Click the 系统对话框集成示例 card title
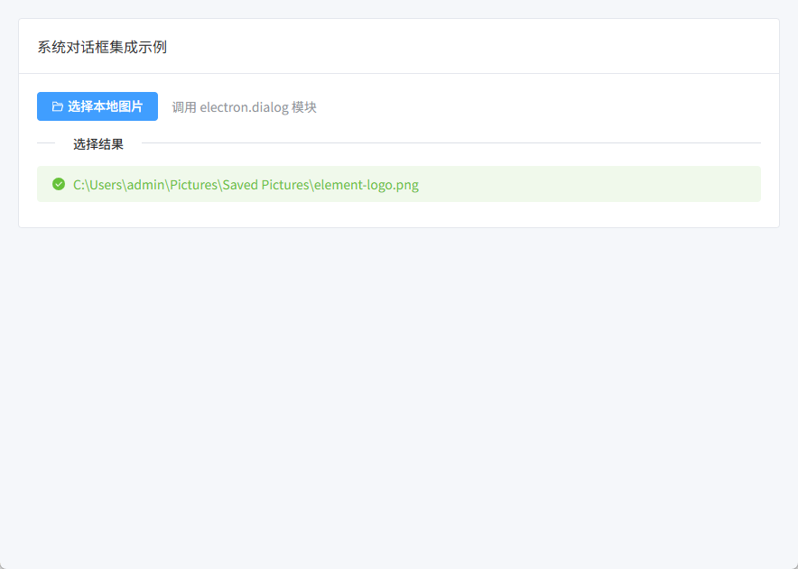This screenshot has height=569, width=798. coord(102,47)
